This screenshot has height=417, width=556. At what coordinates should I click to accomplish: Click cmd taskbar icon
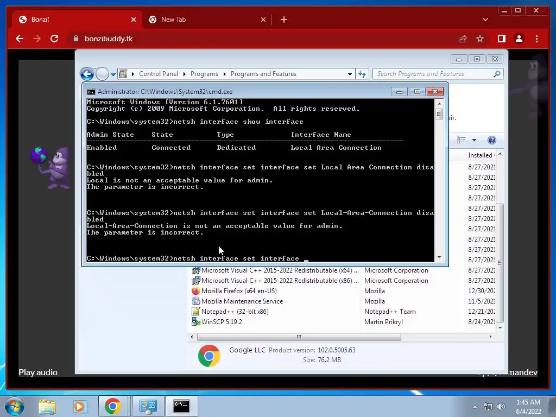[x=181, y=406]
